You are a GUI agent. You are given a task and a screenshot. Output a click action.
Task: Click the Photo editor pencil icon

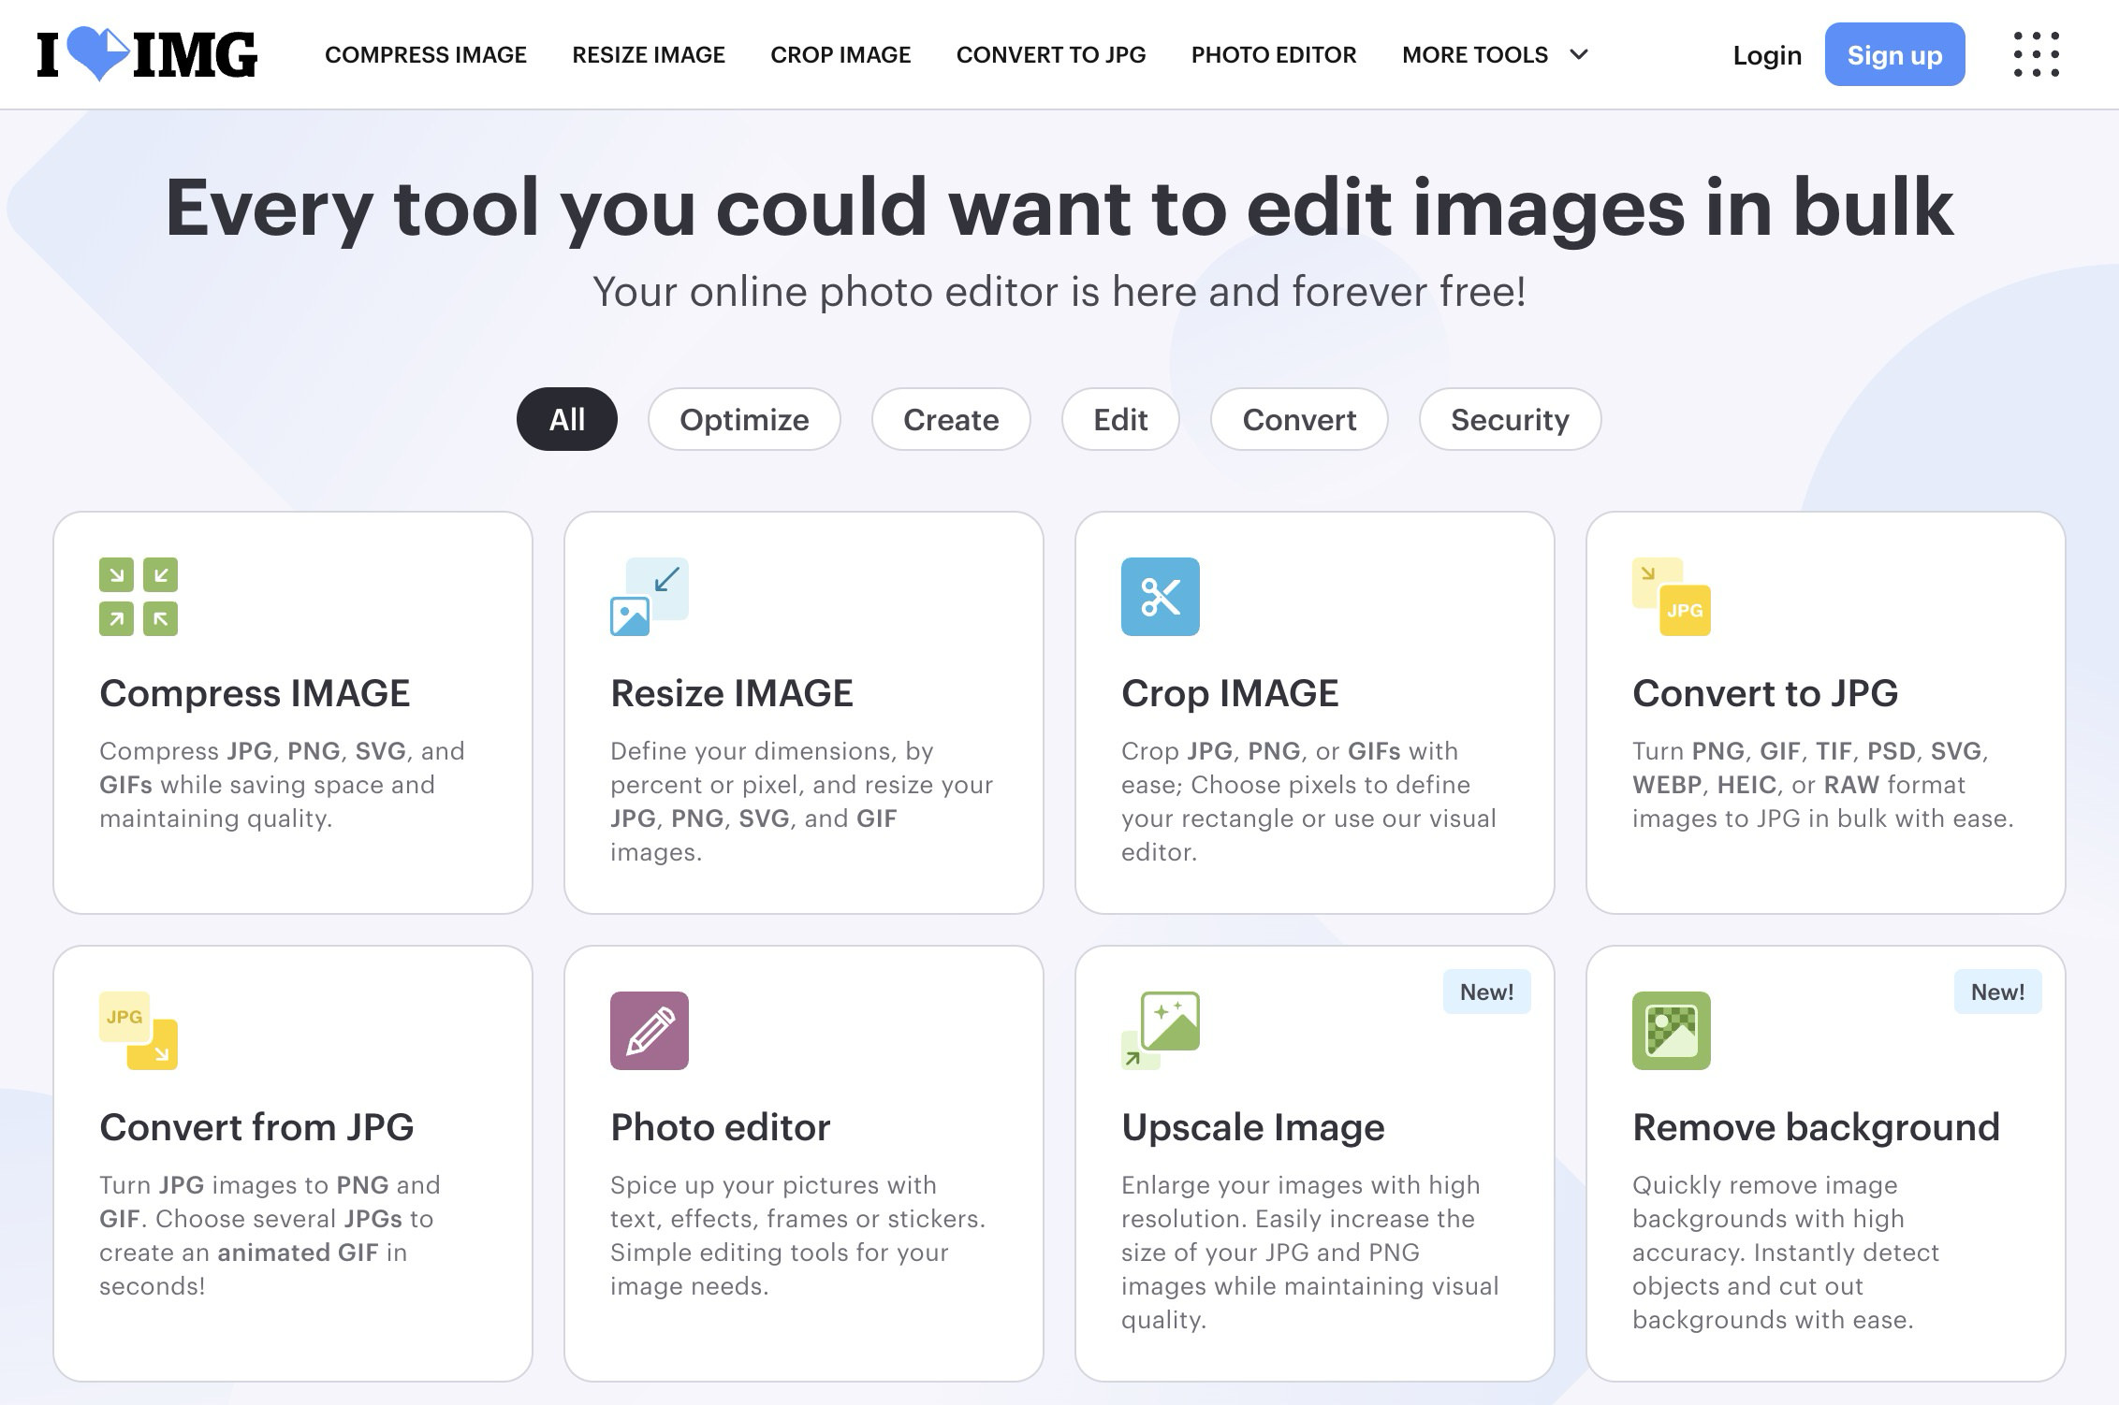tap(650, 1031)
